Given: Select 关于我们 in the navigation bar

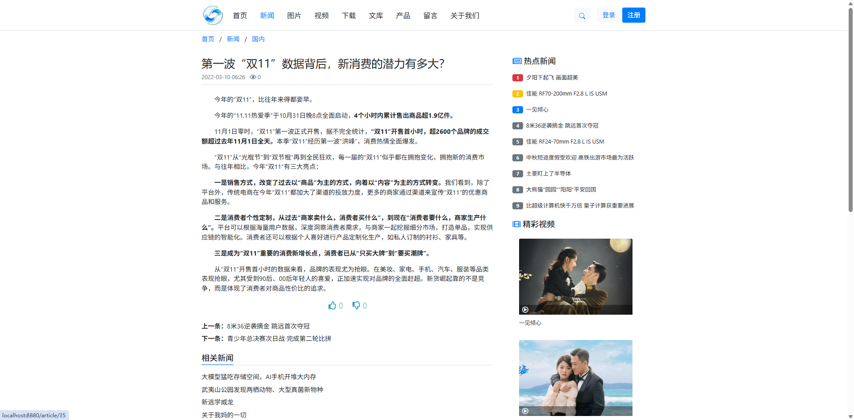Looking at the screenshot, I should click(x=464, y=16).
